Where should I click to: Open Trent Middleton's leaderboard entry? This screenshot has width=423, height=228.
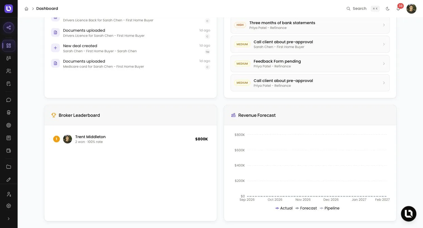point(131,139)
